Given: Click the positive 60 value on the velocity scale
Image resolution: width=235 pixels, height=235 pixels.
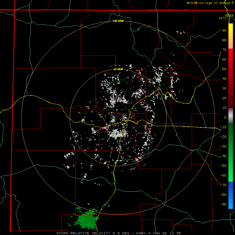Looking at the screenshot, I should pos(224,60).
